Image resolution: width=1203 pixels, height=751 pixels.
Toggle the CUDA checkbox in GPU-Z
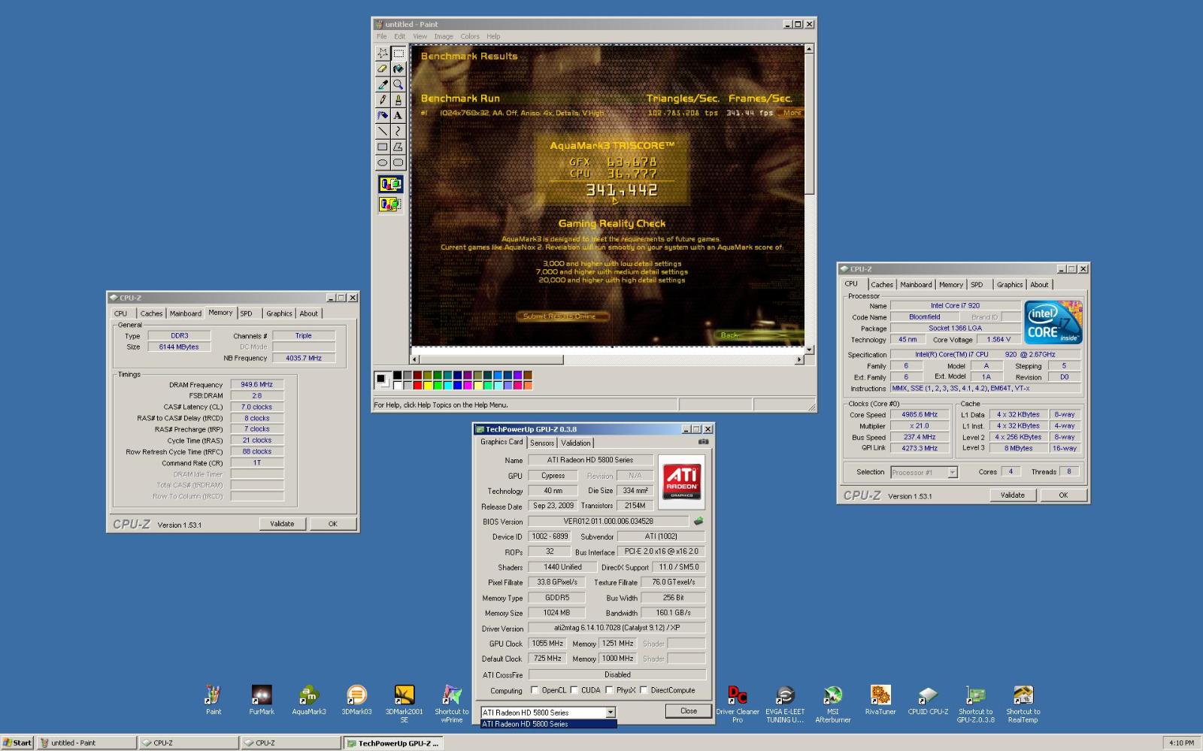[x=574, y=690]
